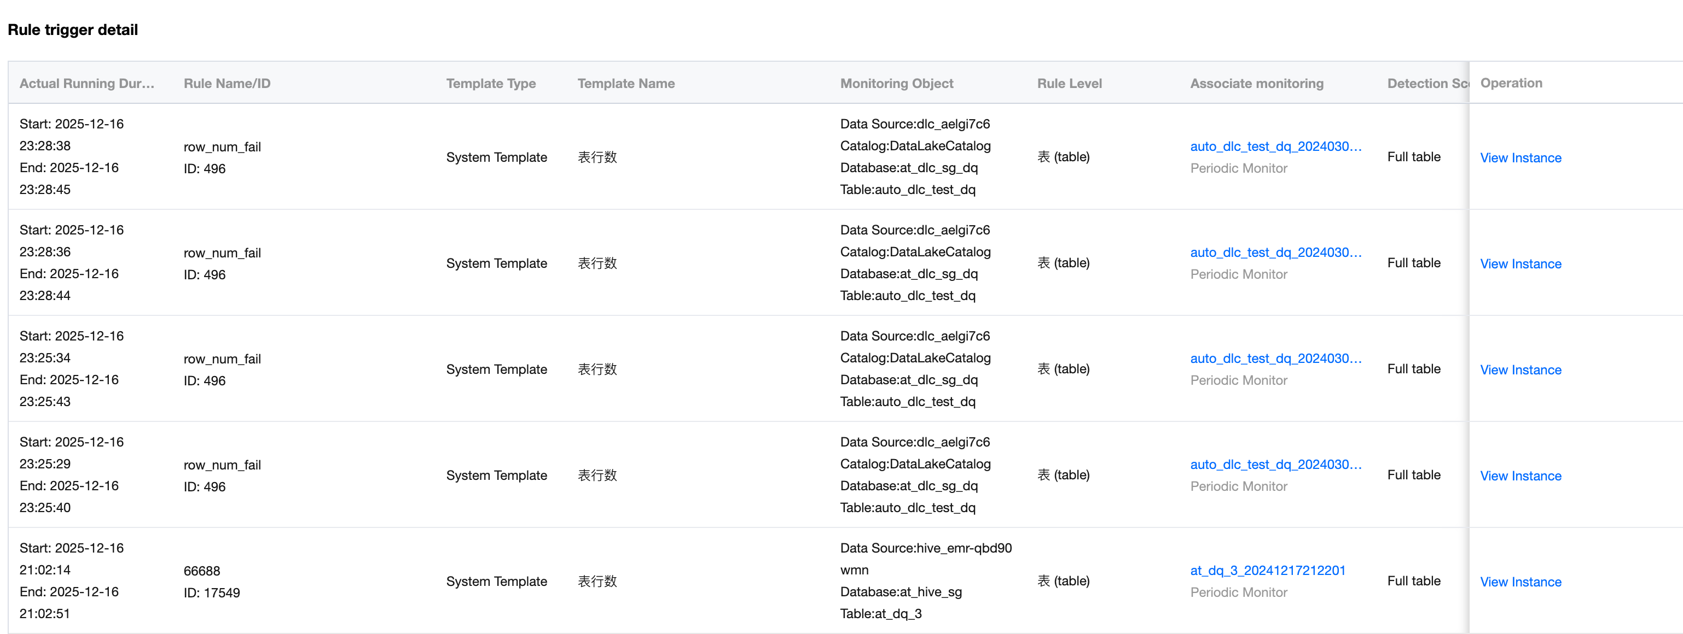
Task: Click the Template Type column header
Action: [491, 84]
